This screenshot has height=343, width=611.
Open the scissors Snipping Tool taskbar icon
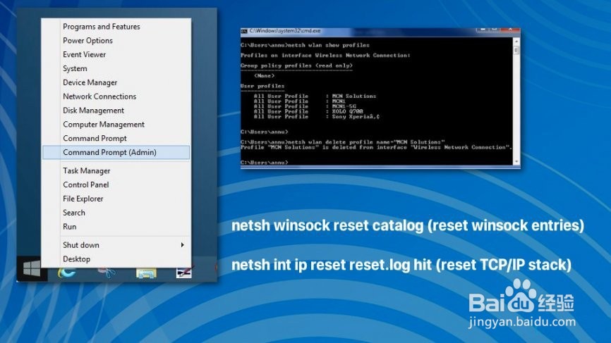coord(107,273)
